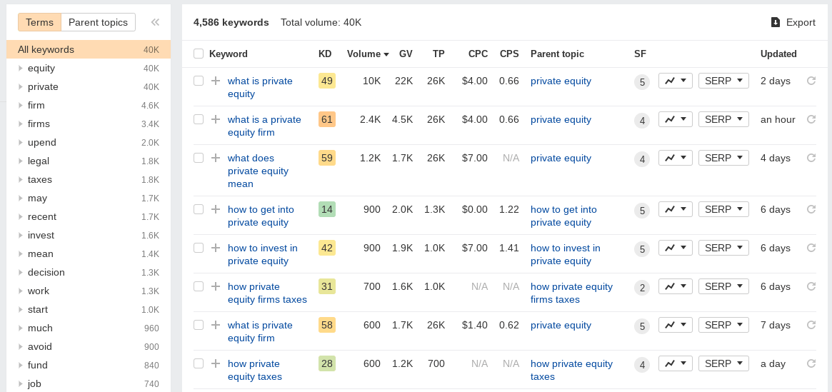Add 'what is a private equity firm' with plus icon
Image resolution: width=832 pixels, height=392 pixels.
pyautogui.click(x=216, y=119)
